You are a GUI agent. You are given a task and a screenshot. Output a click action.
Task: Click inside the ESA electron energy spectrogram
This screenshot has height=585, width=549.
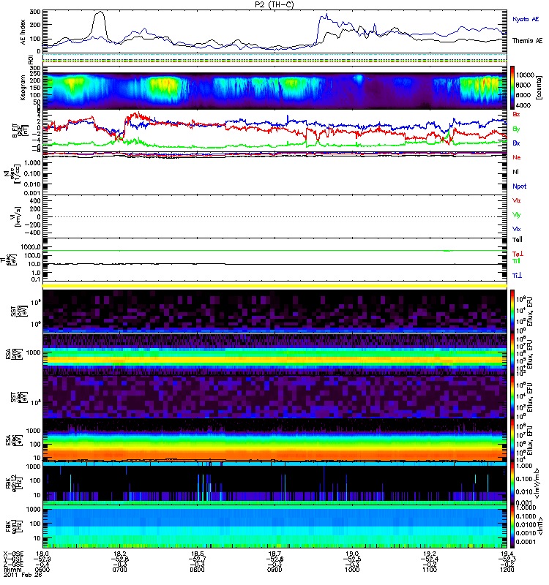pyautogui.click(x=274, y=439)
